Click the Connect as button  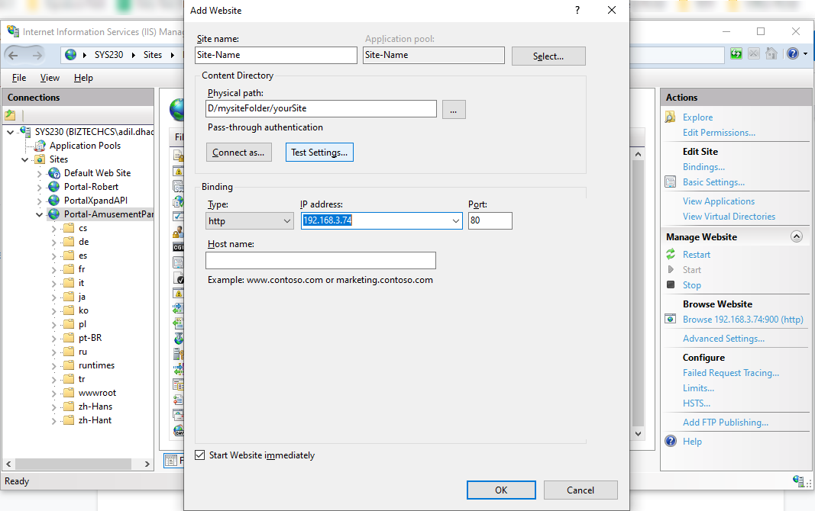(x=238, y=153)
